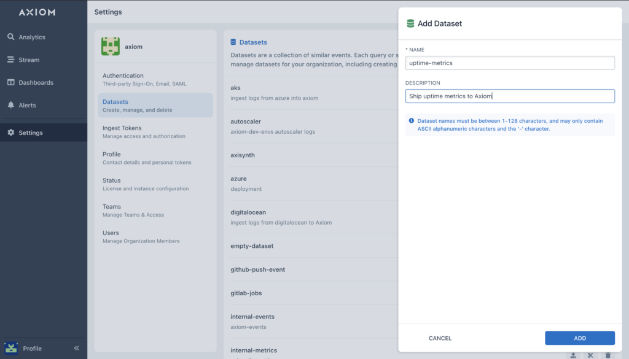Open Status license configuration section
629x359 pixels.
point(155,184)
